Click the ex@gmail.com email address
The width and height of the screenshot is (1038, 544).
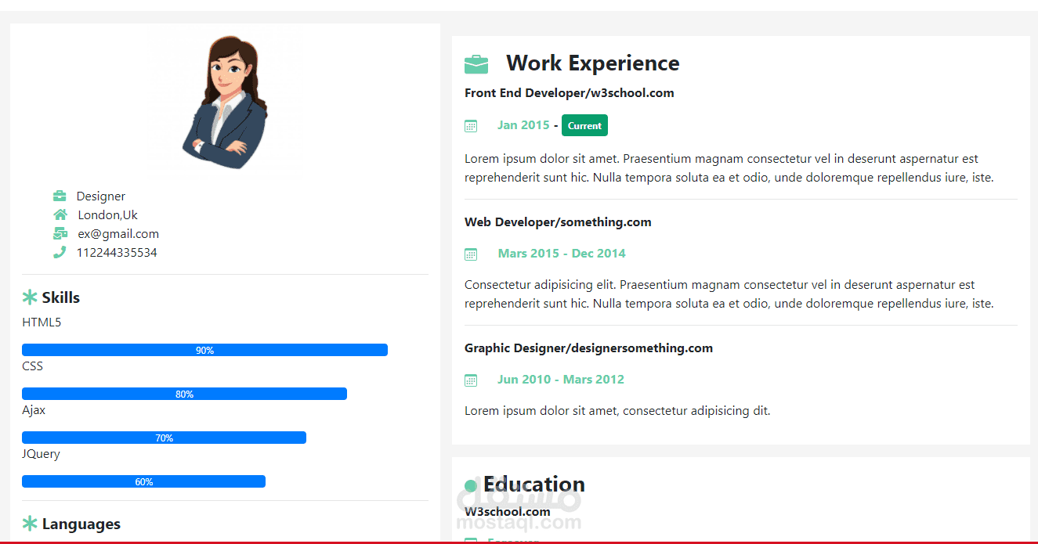(118, 233)
